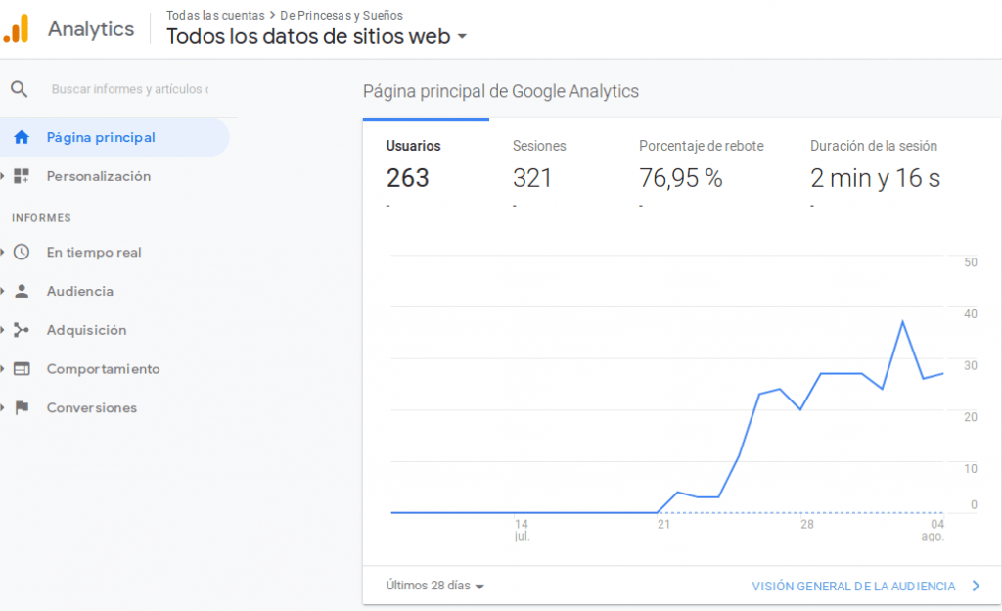Image resolution: width=1002 pixels, height=611 pixels.
Task: Open the Últimos 28 días date range dropdown
Action: click(x=434, y=586)
